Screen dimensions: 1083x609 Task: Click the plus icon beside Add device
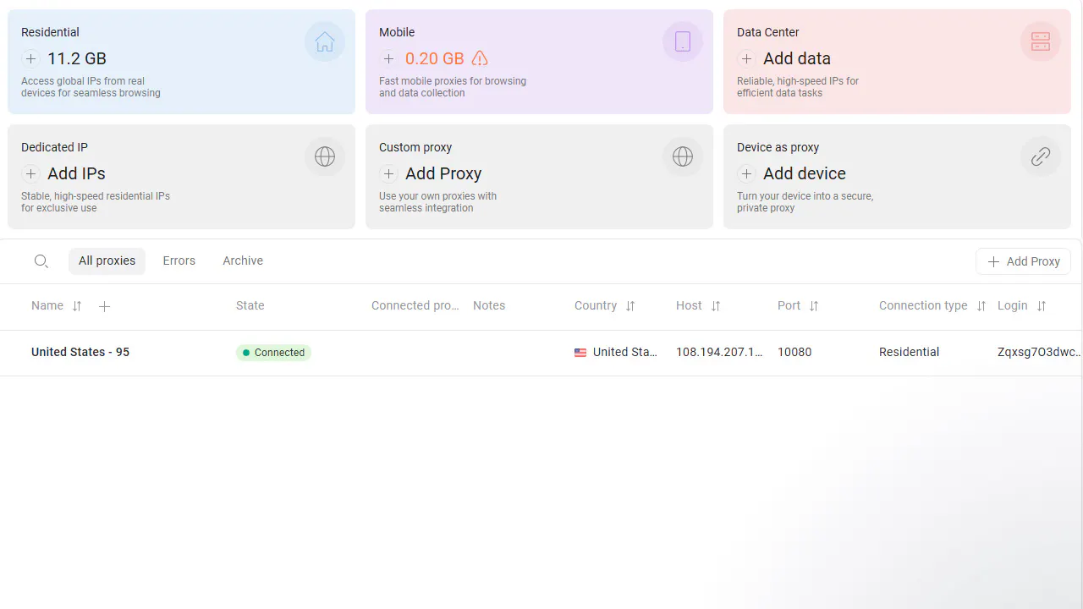coord(746,173)
